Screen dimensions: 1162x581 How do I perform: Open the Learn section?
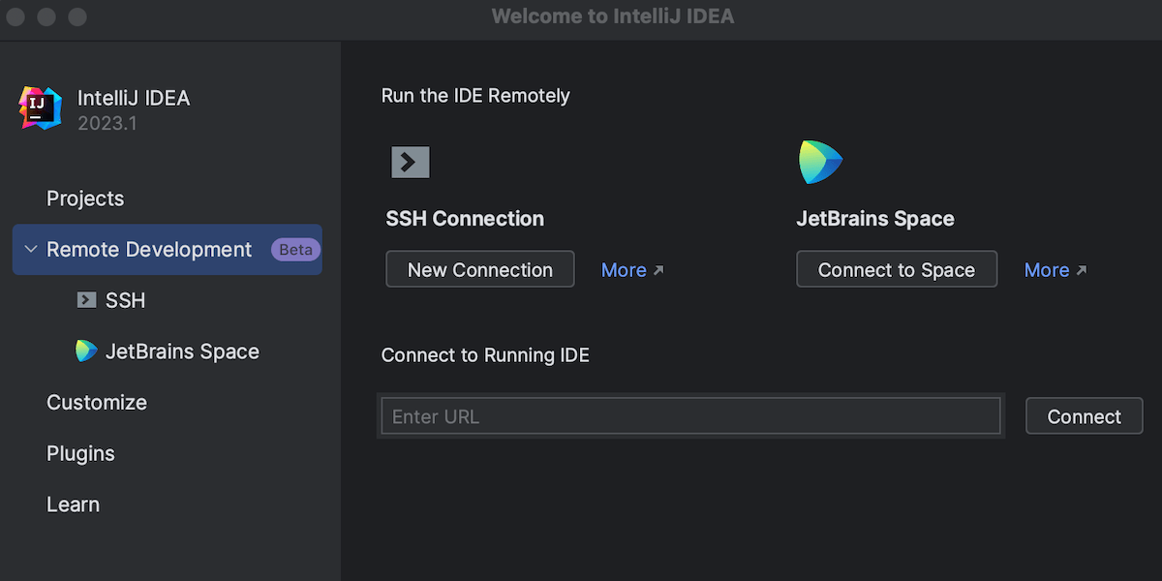pos(73,505)
